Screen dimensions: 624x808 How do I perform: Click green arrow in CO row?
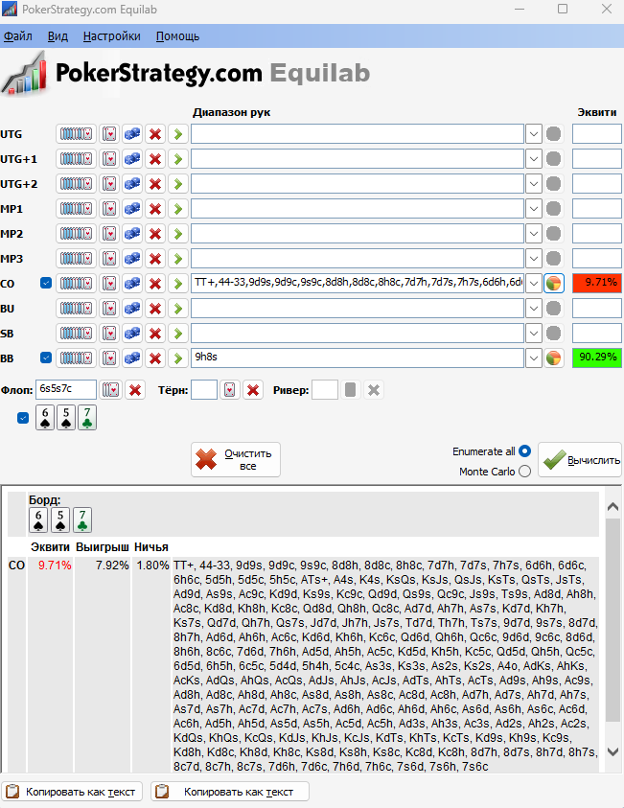point(178,284)
